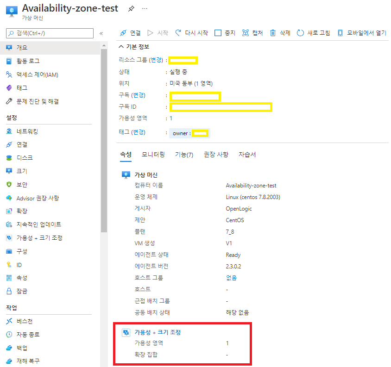Open the ellipsis more options menu

(145, 8)
